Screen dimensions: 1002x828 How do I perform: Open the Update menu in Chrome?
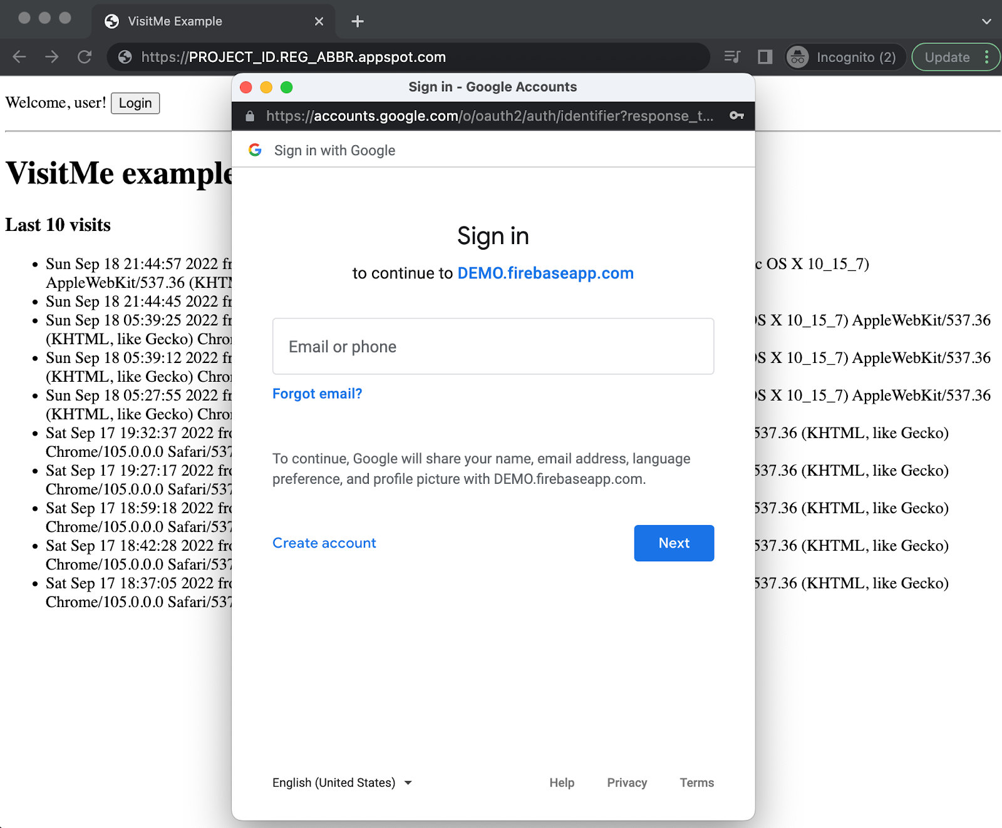click(x=955, y=57)
